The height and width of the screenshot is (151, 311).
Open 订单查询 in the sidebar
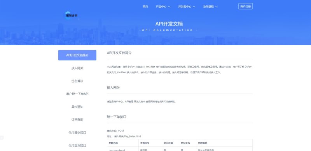click(x=77, y=120)
